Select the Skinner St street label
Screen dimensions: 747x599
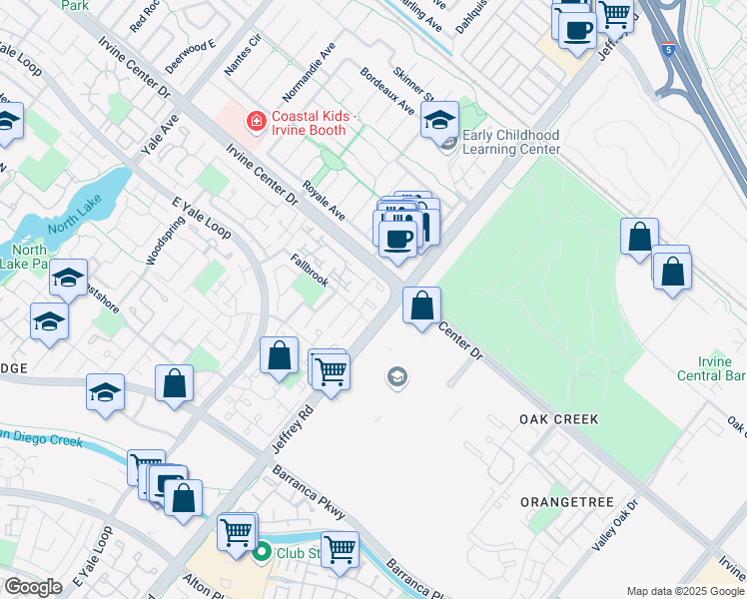tap(412, 84)
